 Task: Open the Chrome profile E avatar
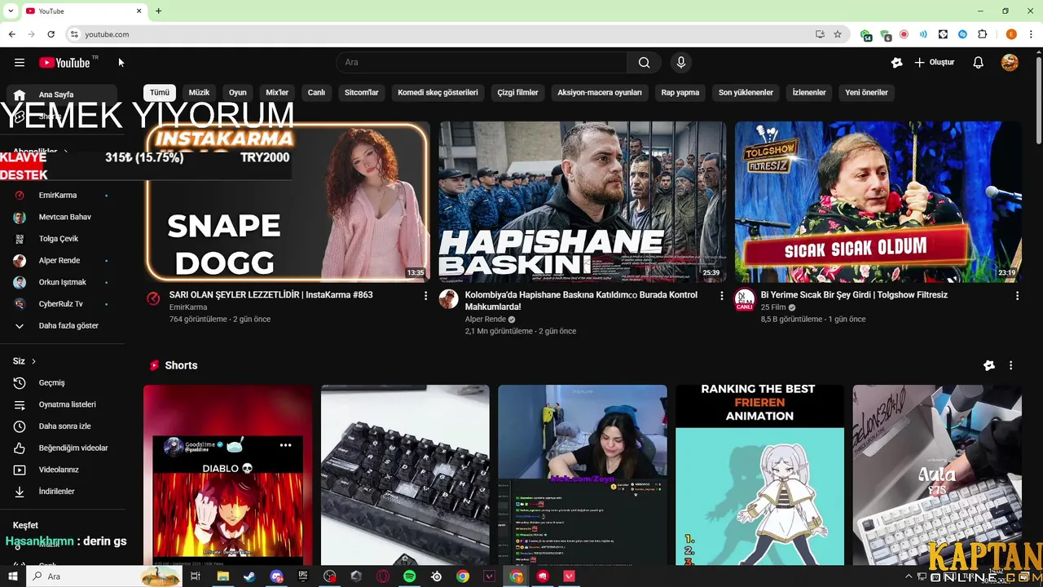pos(1011,34)
